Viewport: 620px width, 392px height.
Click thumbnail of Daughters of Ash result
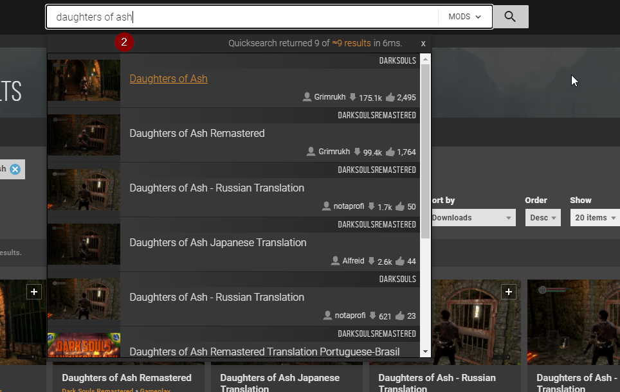(84, 80)
